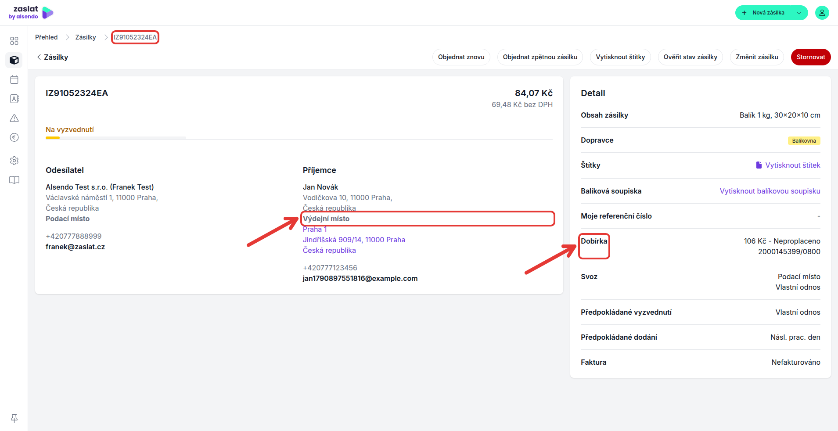Screen dimensions: 838x431
Task: Open the address book icon in sidebar
Action: click(14, 99)
